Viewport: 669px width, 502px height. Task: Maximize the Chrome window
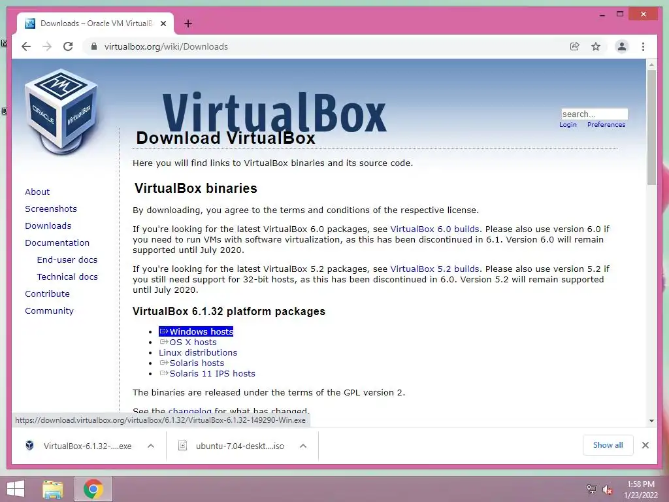point(620,14)
